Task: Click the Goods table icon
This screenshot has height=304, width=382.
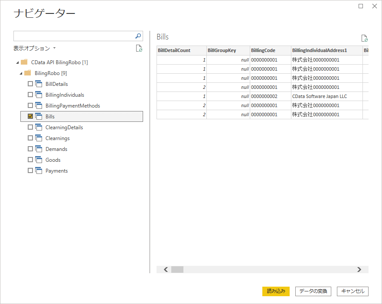Action: (39, 160)
